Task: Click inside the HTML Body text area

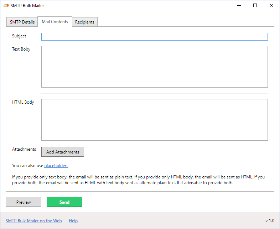Action: tap(155, 120)
